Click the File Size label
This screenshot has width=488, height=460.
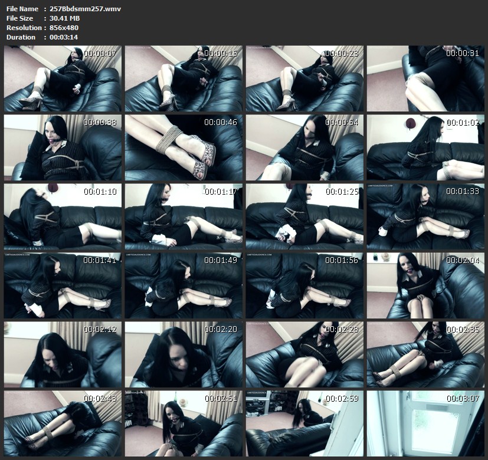[19, 18]
